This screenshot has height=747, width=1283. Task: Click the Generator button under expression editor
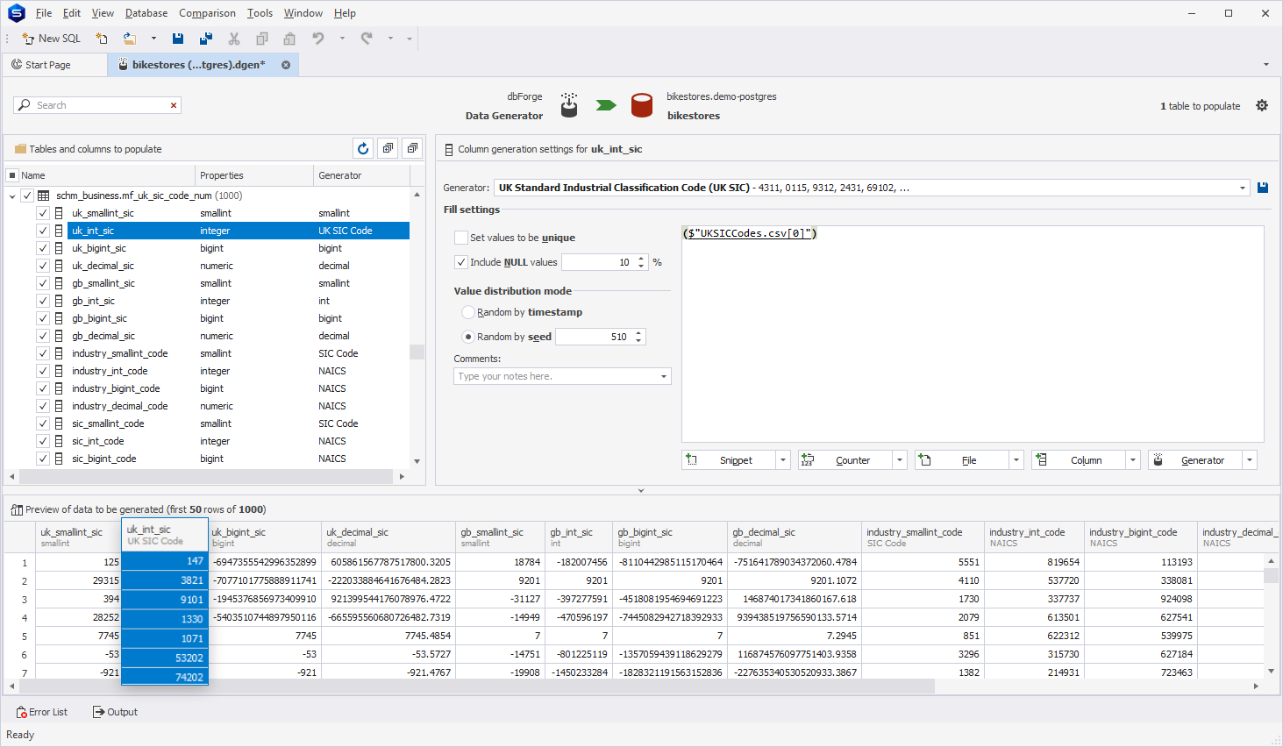point(1195,460)
